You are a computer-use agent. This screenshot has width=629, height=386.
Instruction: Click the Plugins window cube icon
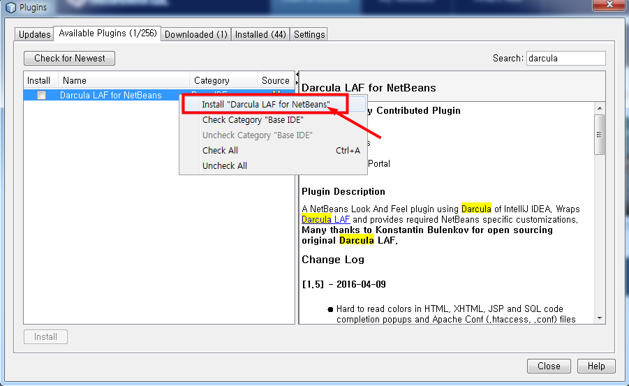tap(11, 7)
